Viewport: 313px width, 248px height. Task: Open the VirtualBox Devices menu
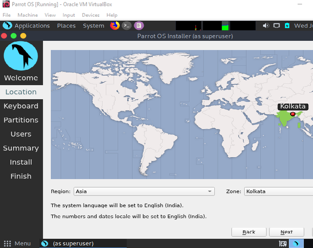point(91,15)
